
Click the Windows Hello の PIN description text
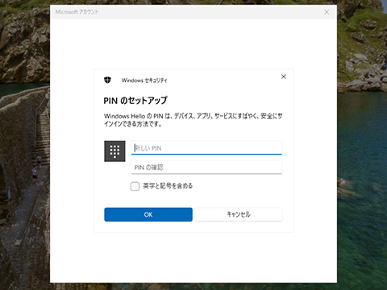[x=193, y=120]
